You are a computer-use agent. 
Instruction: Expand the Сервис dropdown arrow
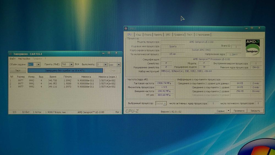228,111
